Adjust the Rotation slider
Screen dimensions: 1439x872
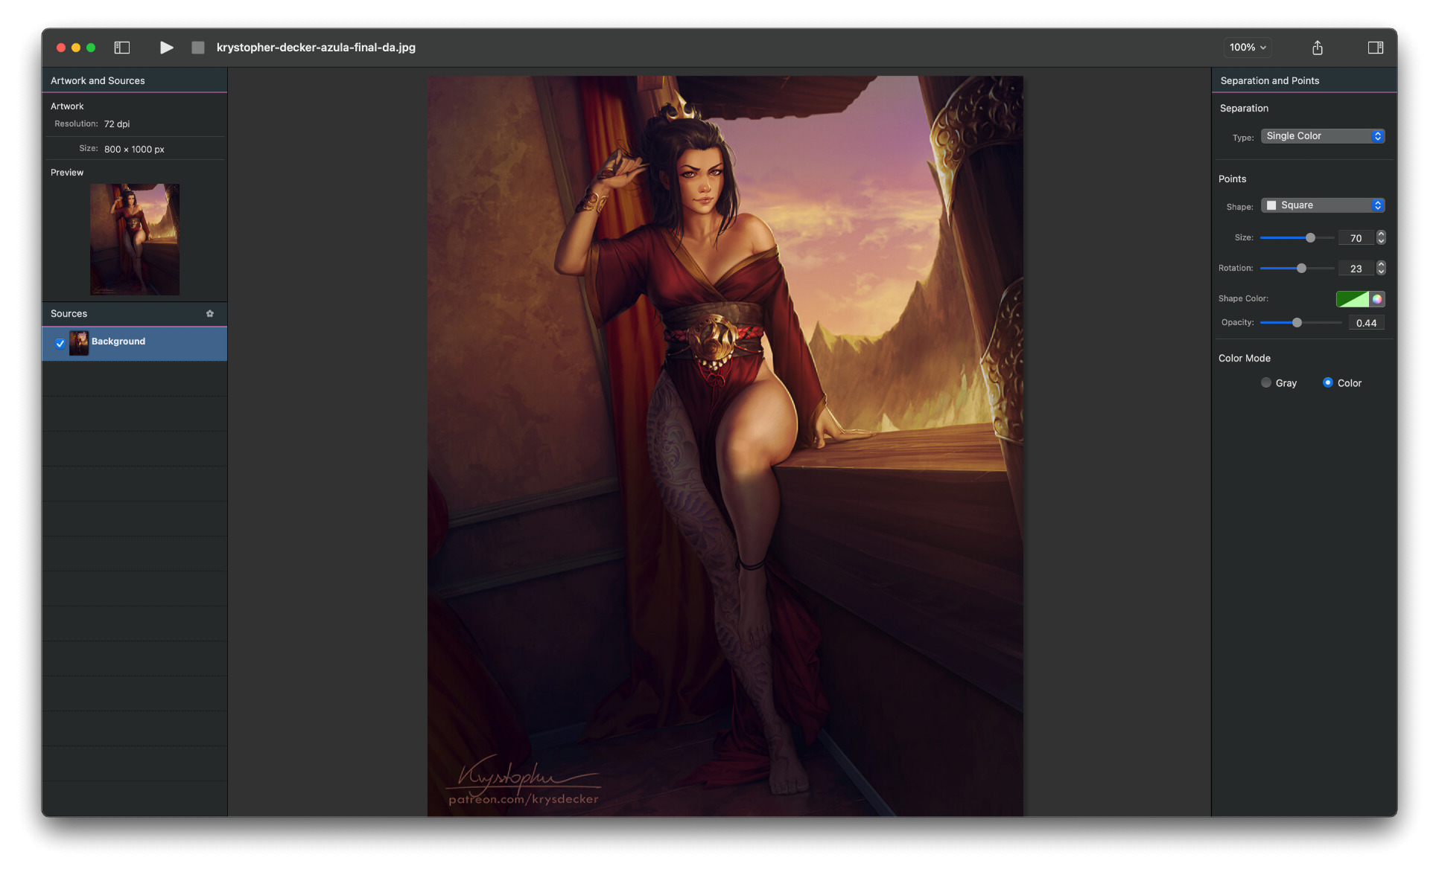(1297, 269)
